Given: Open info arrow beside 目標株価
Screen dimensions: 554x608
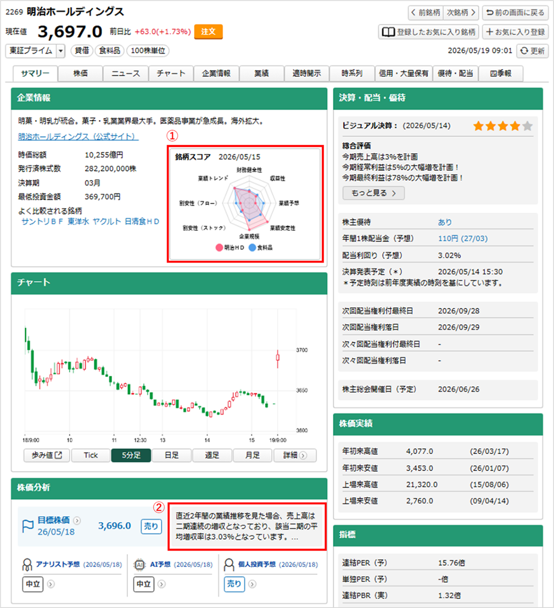Looking at the screenshot, I should (77, 521).
